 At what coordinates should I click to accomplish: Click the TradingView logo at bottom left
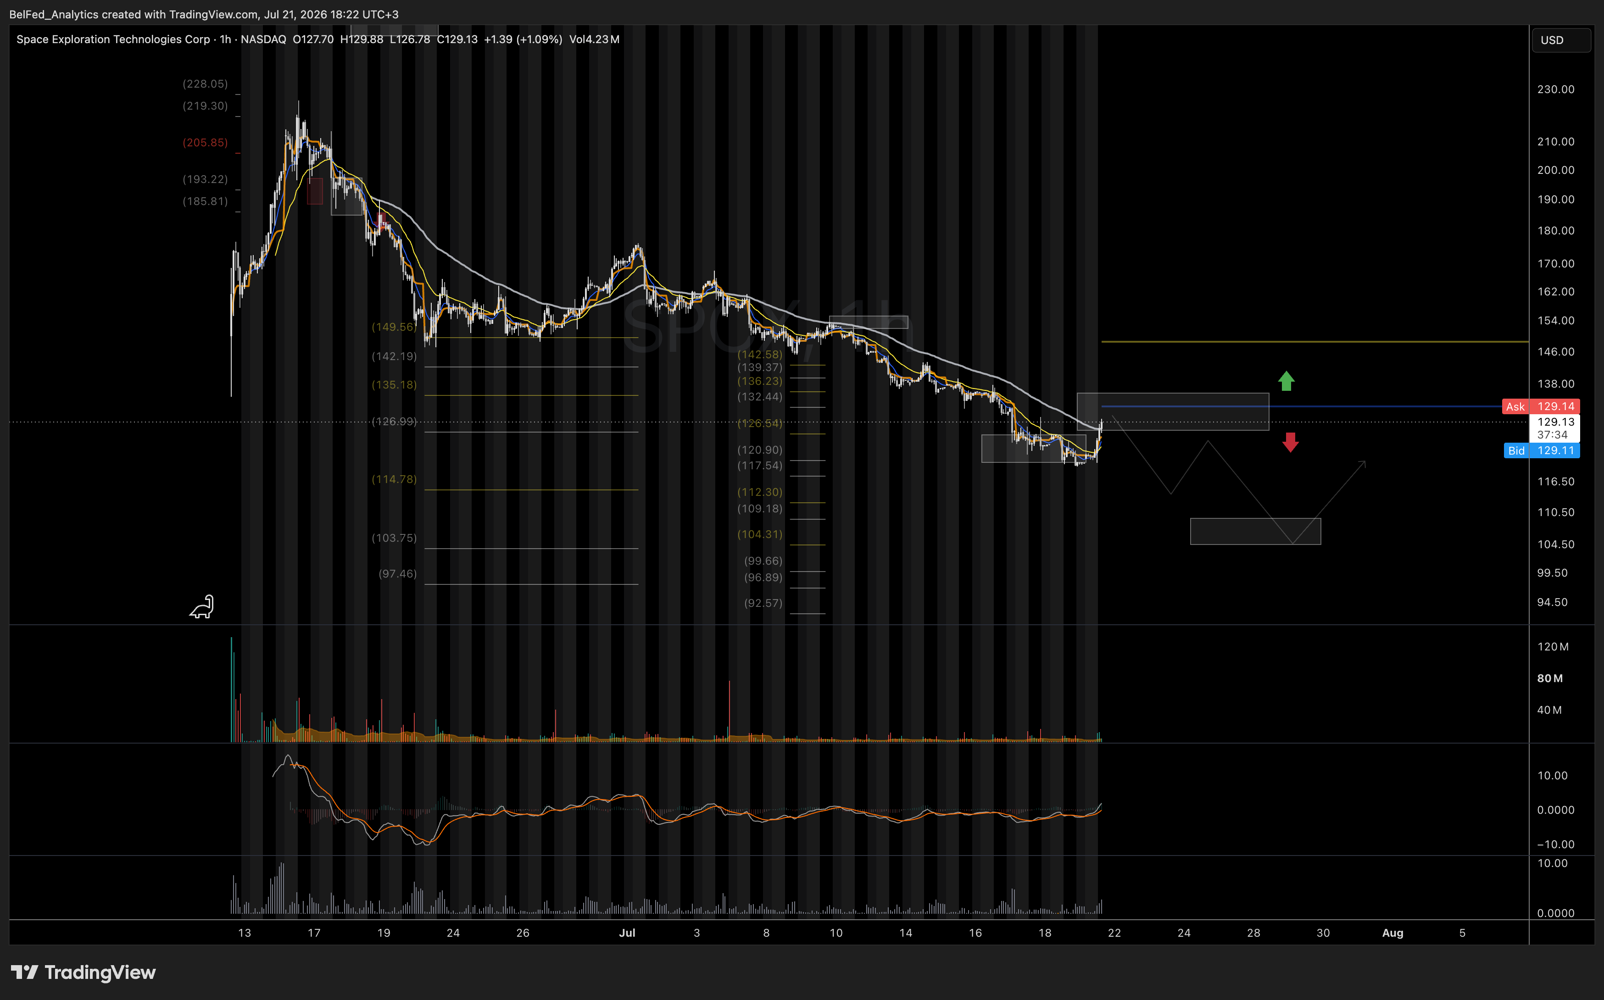(x=84, y=972)
